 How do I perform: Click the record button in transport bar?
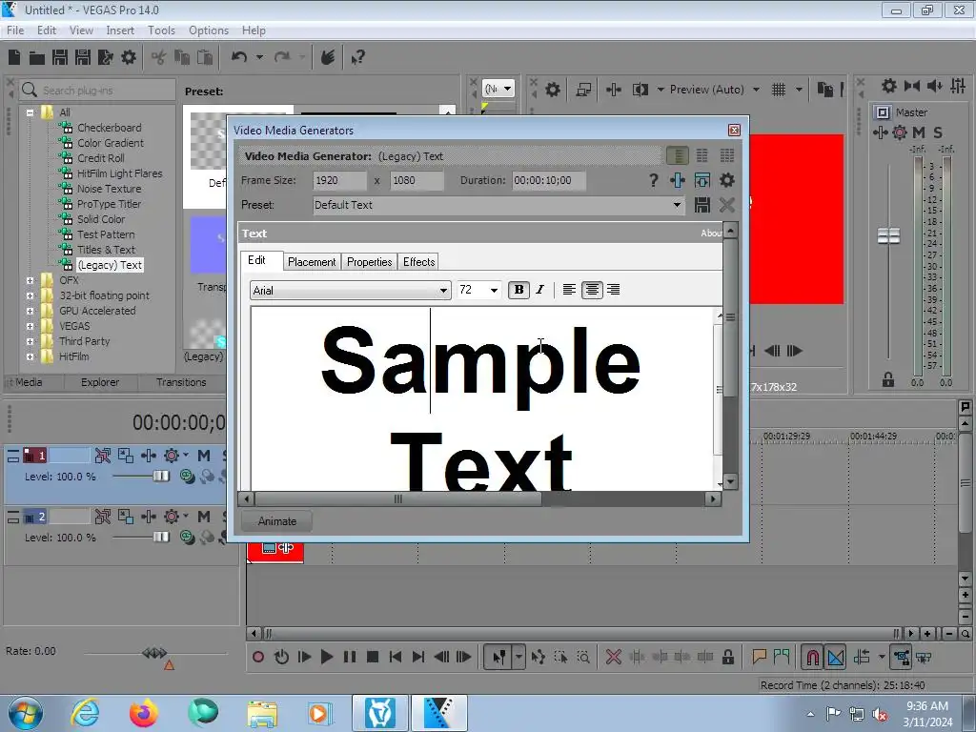(x=258, y=657)
